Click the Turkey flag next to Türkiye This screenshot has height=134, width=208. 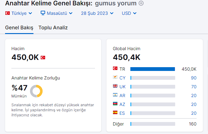8,13
